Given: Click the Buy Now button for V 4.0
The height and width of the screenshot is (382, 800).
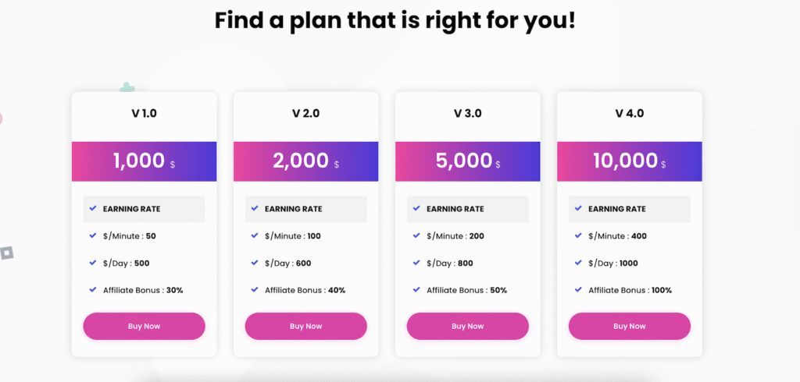Looking at the screenshot, I should pyautogui.click(x=629, y=326).
